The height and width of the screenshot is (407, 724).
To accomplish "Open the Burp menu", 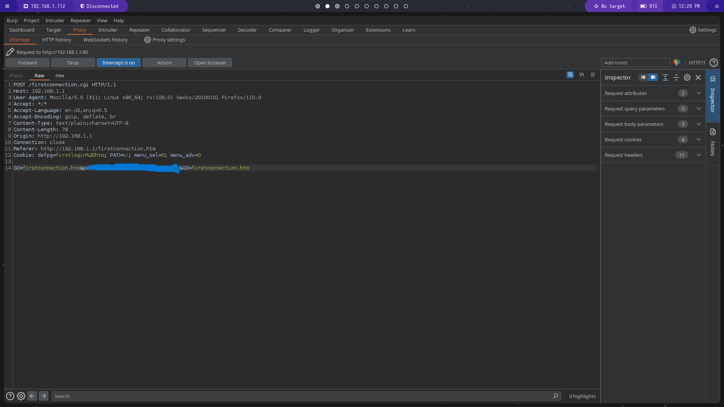I will [12, 20].
